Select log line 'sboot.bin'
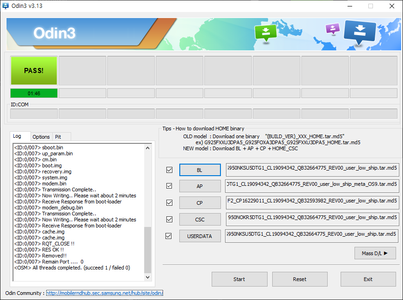 pyautogui.click(x=38, y=147)
